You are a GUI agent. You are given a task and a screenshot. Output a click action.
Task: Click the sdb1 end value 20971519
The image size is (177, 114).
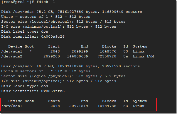pos(79,106)
